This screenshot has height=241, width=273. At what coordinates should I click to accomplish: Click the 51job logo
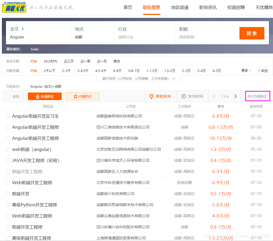click(x=14, y=7)
